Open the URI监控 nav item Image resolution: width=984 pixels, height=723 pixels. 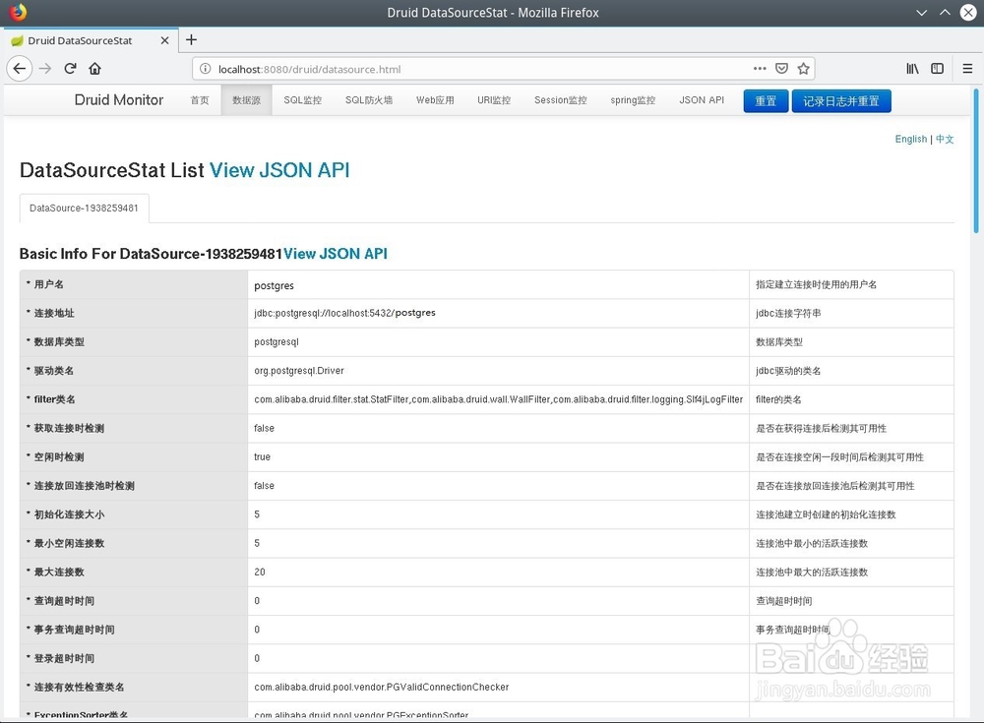click(x=494, y=100)
